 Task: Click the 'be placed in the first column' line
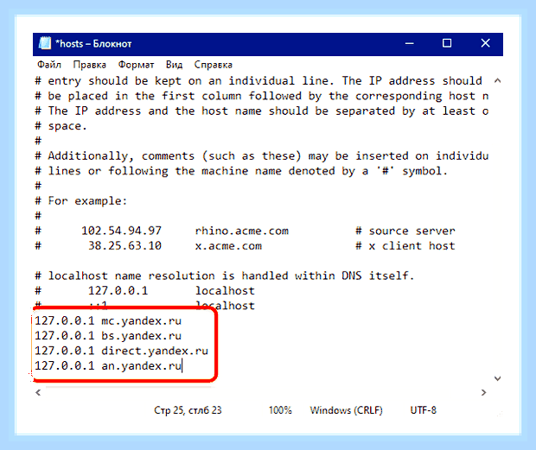click(x=261, y=96)
